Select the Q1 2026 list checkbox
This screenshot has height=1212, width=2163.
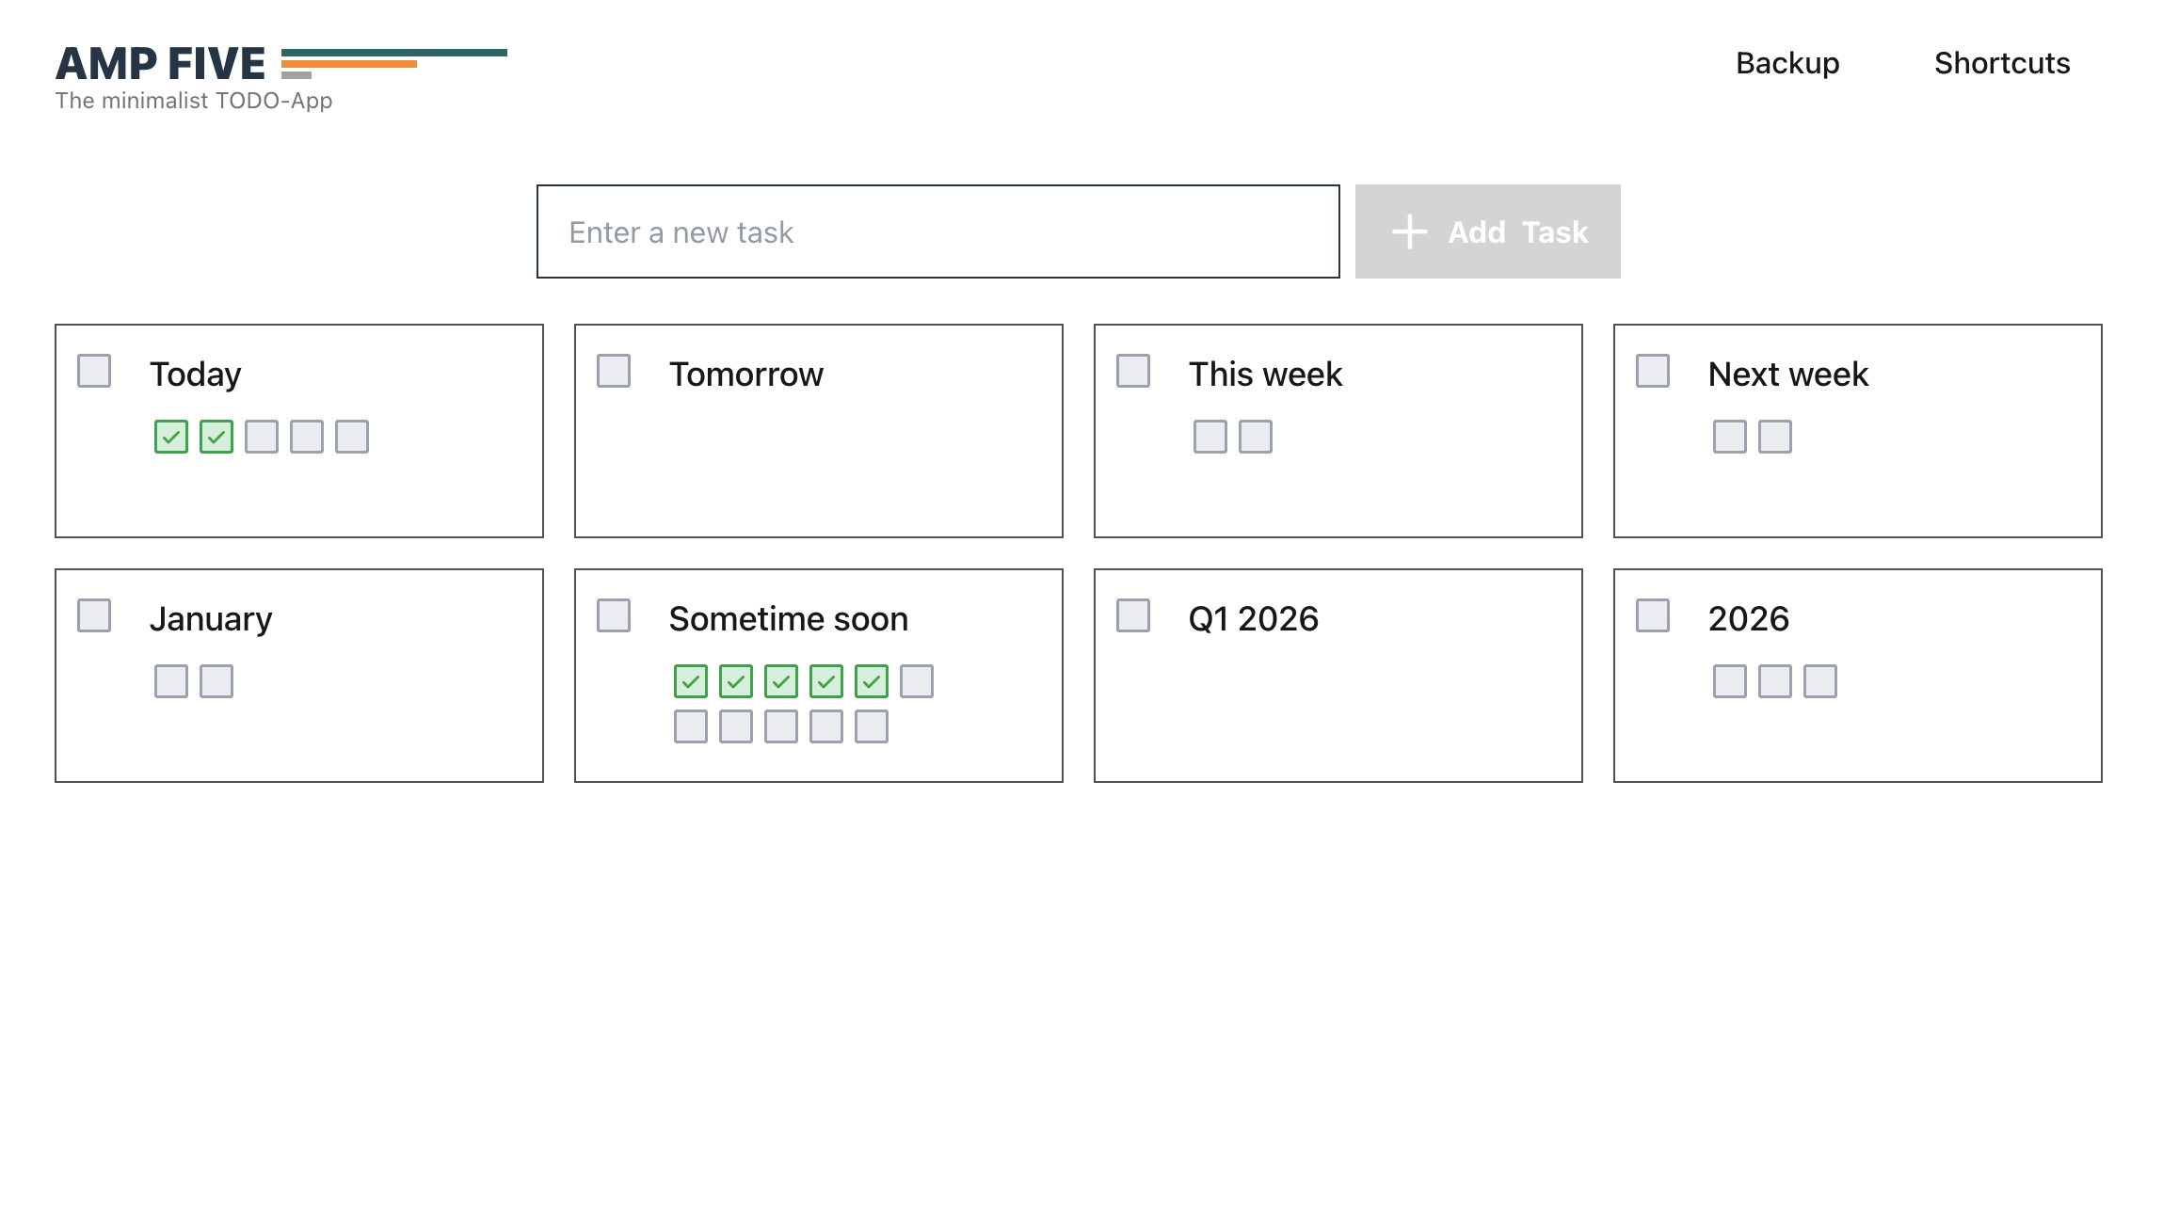click(x=1133, y=615)
